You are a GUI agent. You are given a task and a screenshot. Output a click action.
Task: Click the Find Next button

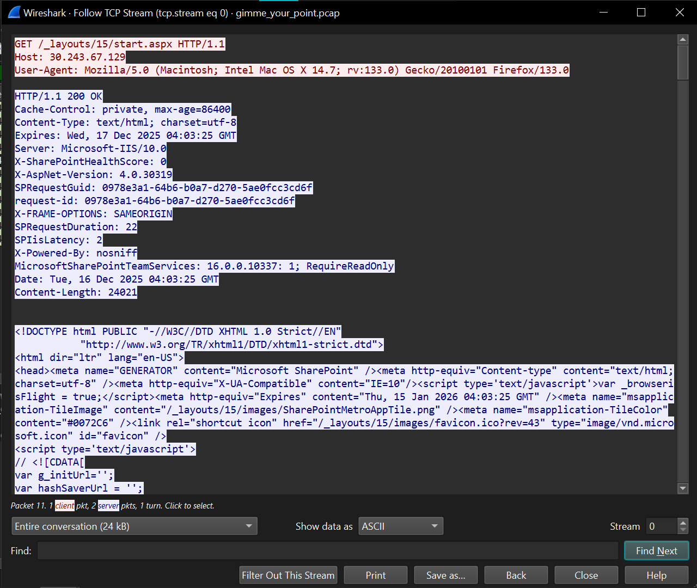coord(656,550)
